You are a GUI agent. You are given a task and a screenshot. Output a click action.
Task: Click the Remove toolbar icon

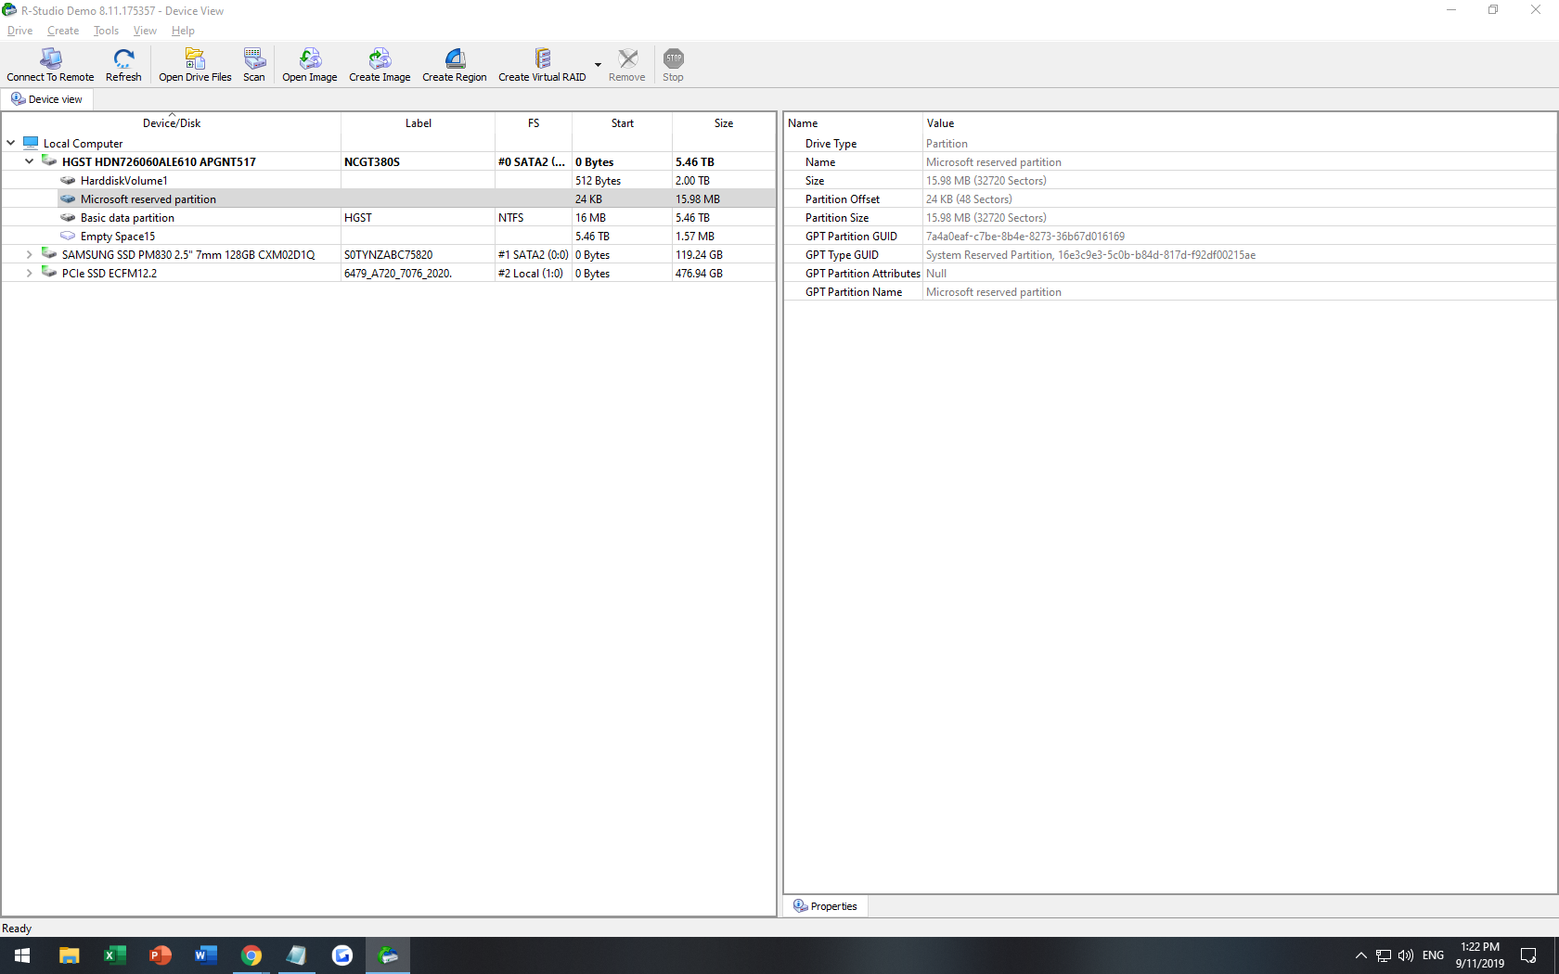coord(627,65)
